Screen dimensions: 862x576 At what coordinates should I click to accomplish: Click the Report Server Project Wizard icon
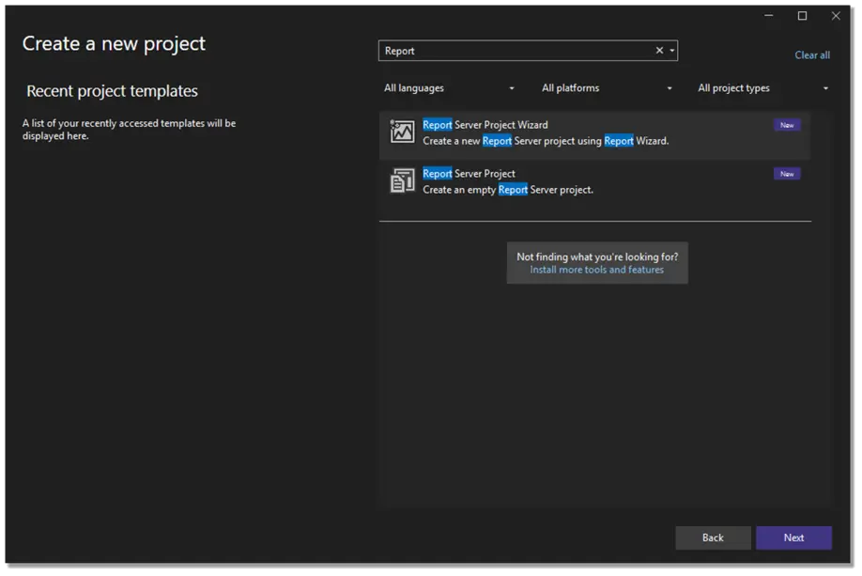tap(403, 132)
